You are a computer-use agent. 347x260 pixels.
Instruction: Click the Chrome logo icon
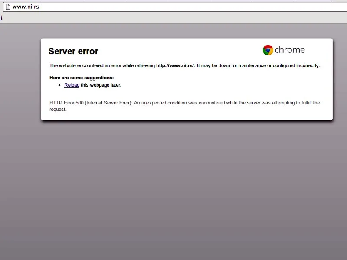click(x=268, y=50)
